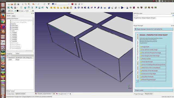Screen dimensions: 174x98
Task: Select the Rectangle003 tree item
Action: [16, 48]
